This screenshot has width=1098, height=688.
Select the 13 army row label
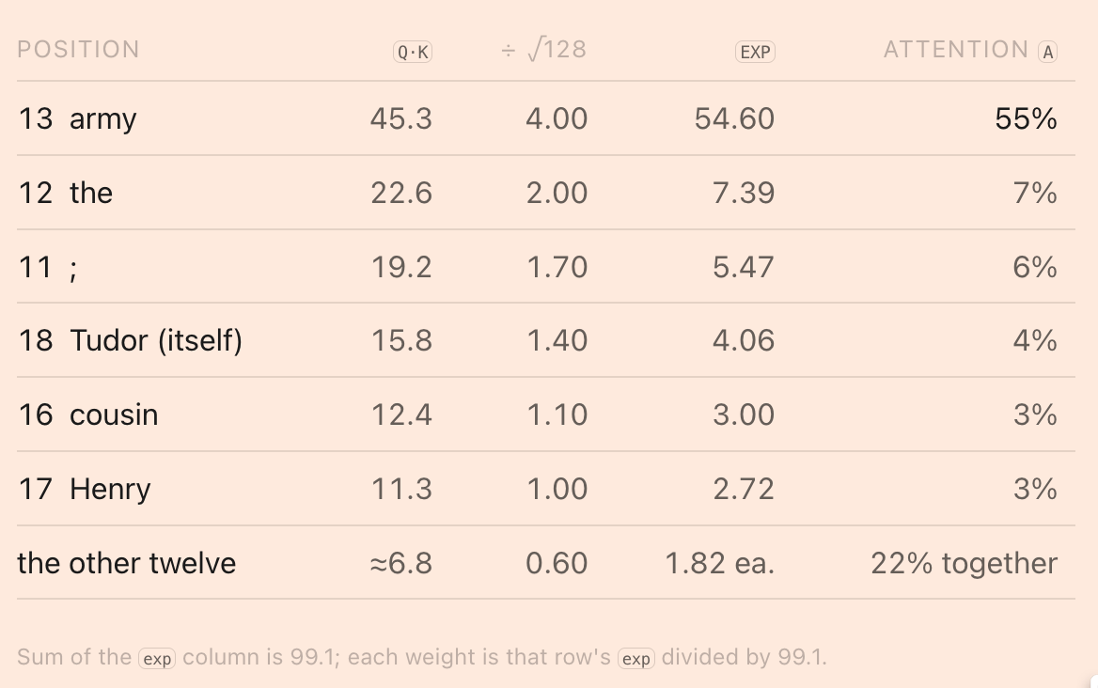[77, 118]
